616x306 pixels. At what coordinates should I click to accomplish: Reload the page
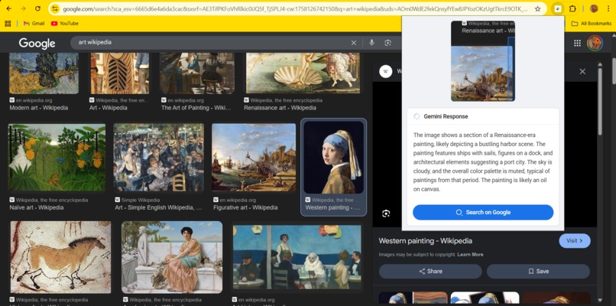pos(37,8)
